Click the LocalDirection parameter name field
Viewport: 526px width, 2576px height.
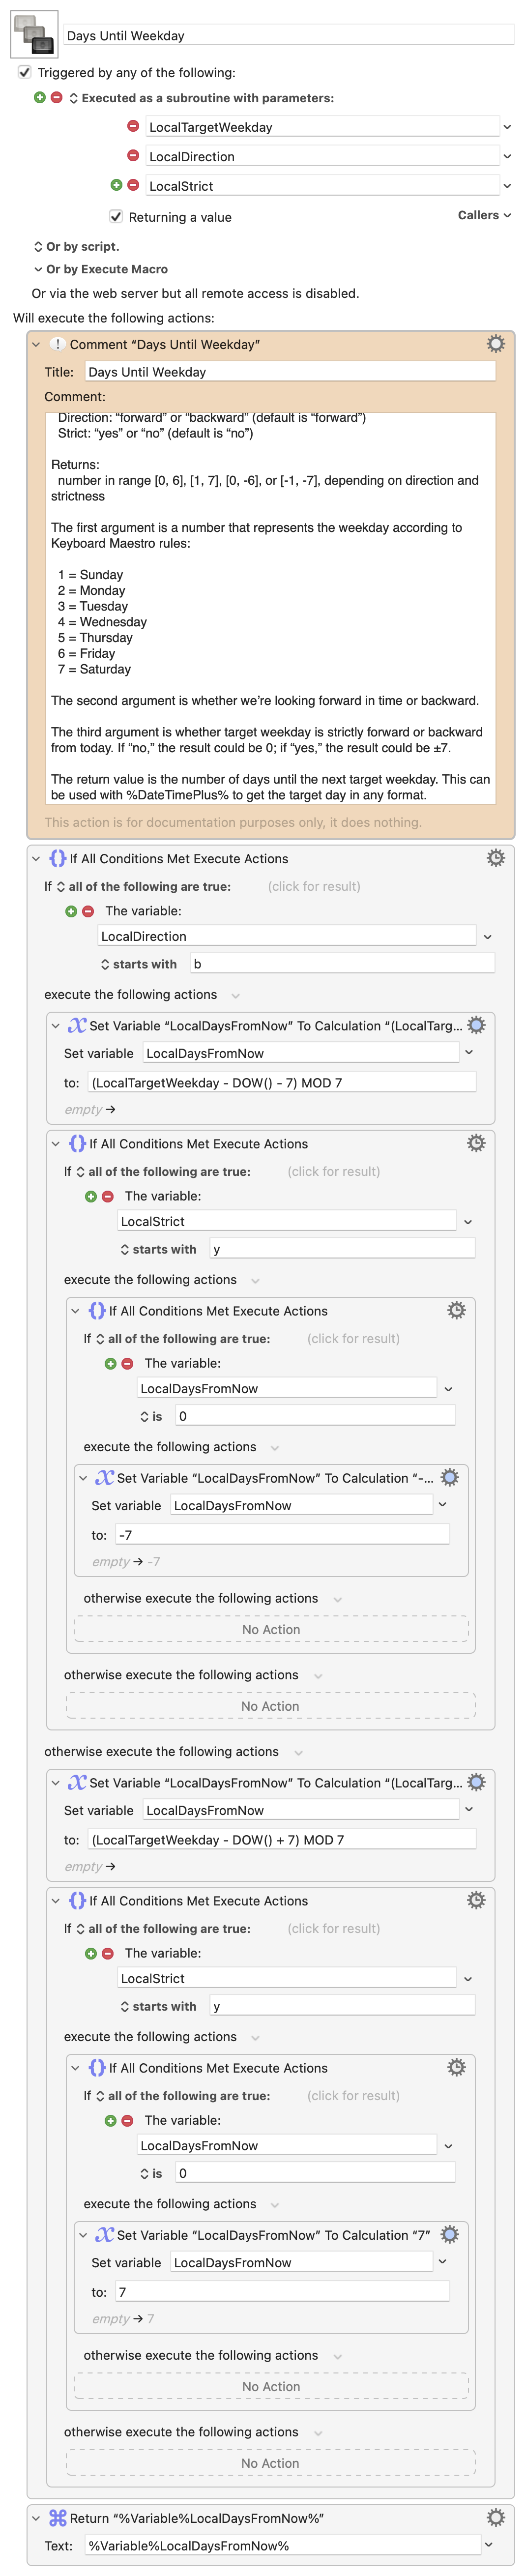click(x=322, y=156)
